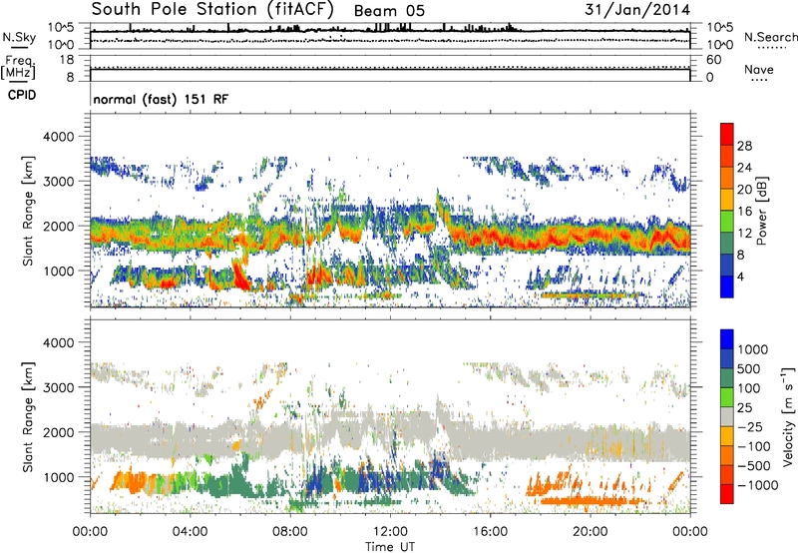This screenshot has width=798, height=553.
Task: Click the Velocity [m s-1] colorbar title
Action: tap(788, 416)
